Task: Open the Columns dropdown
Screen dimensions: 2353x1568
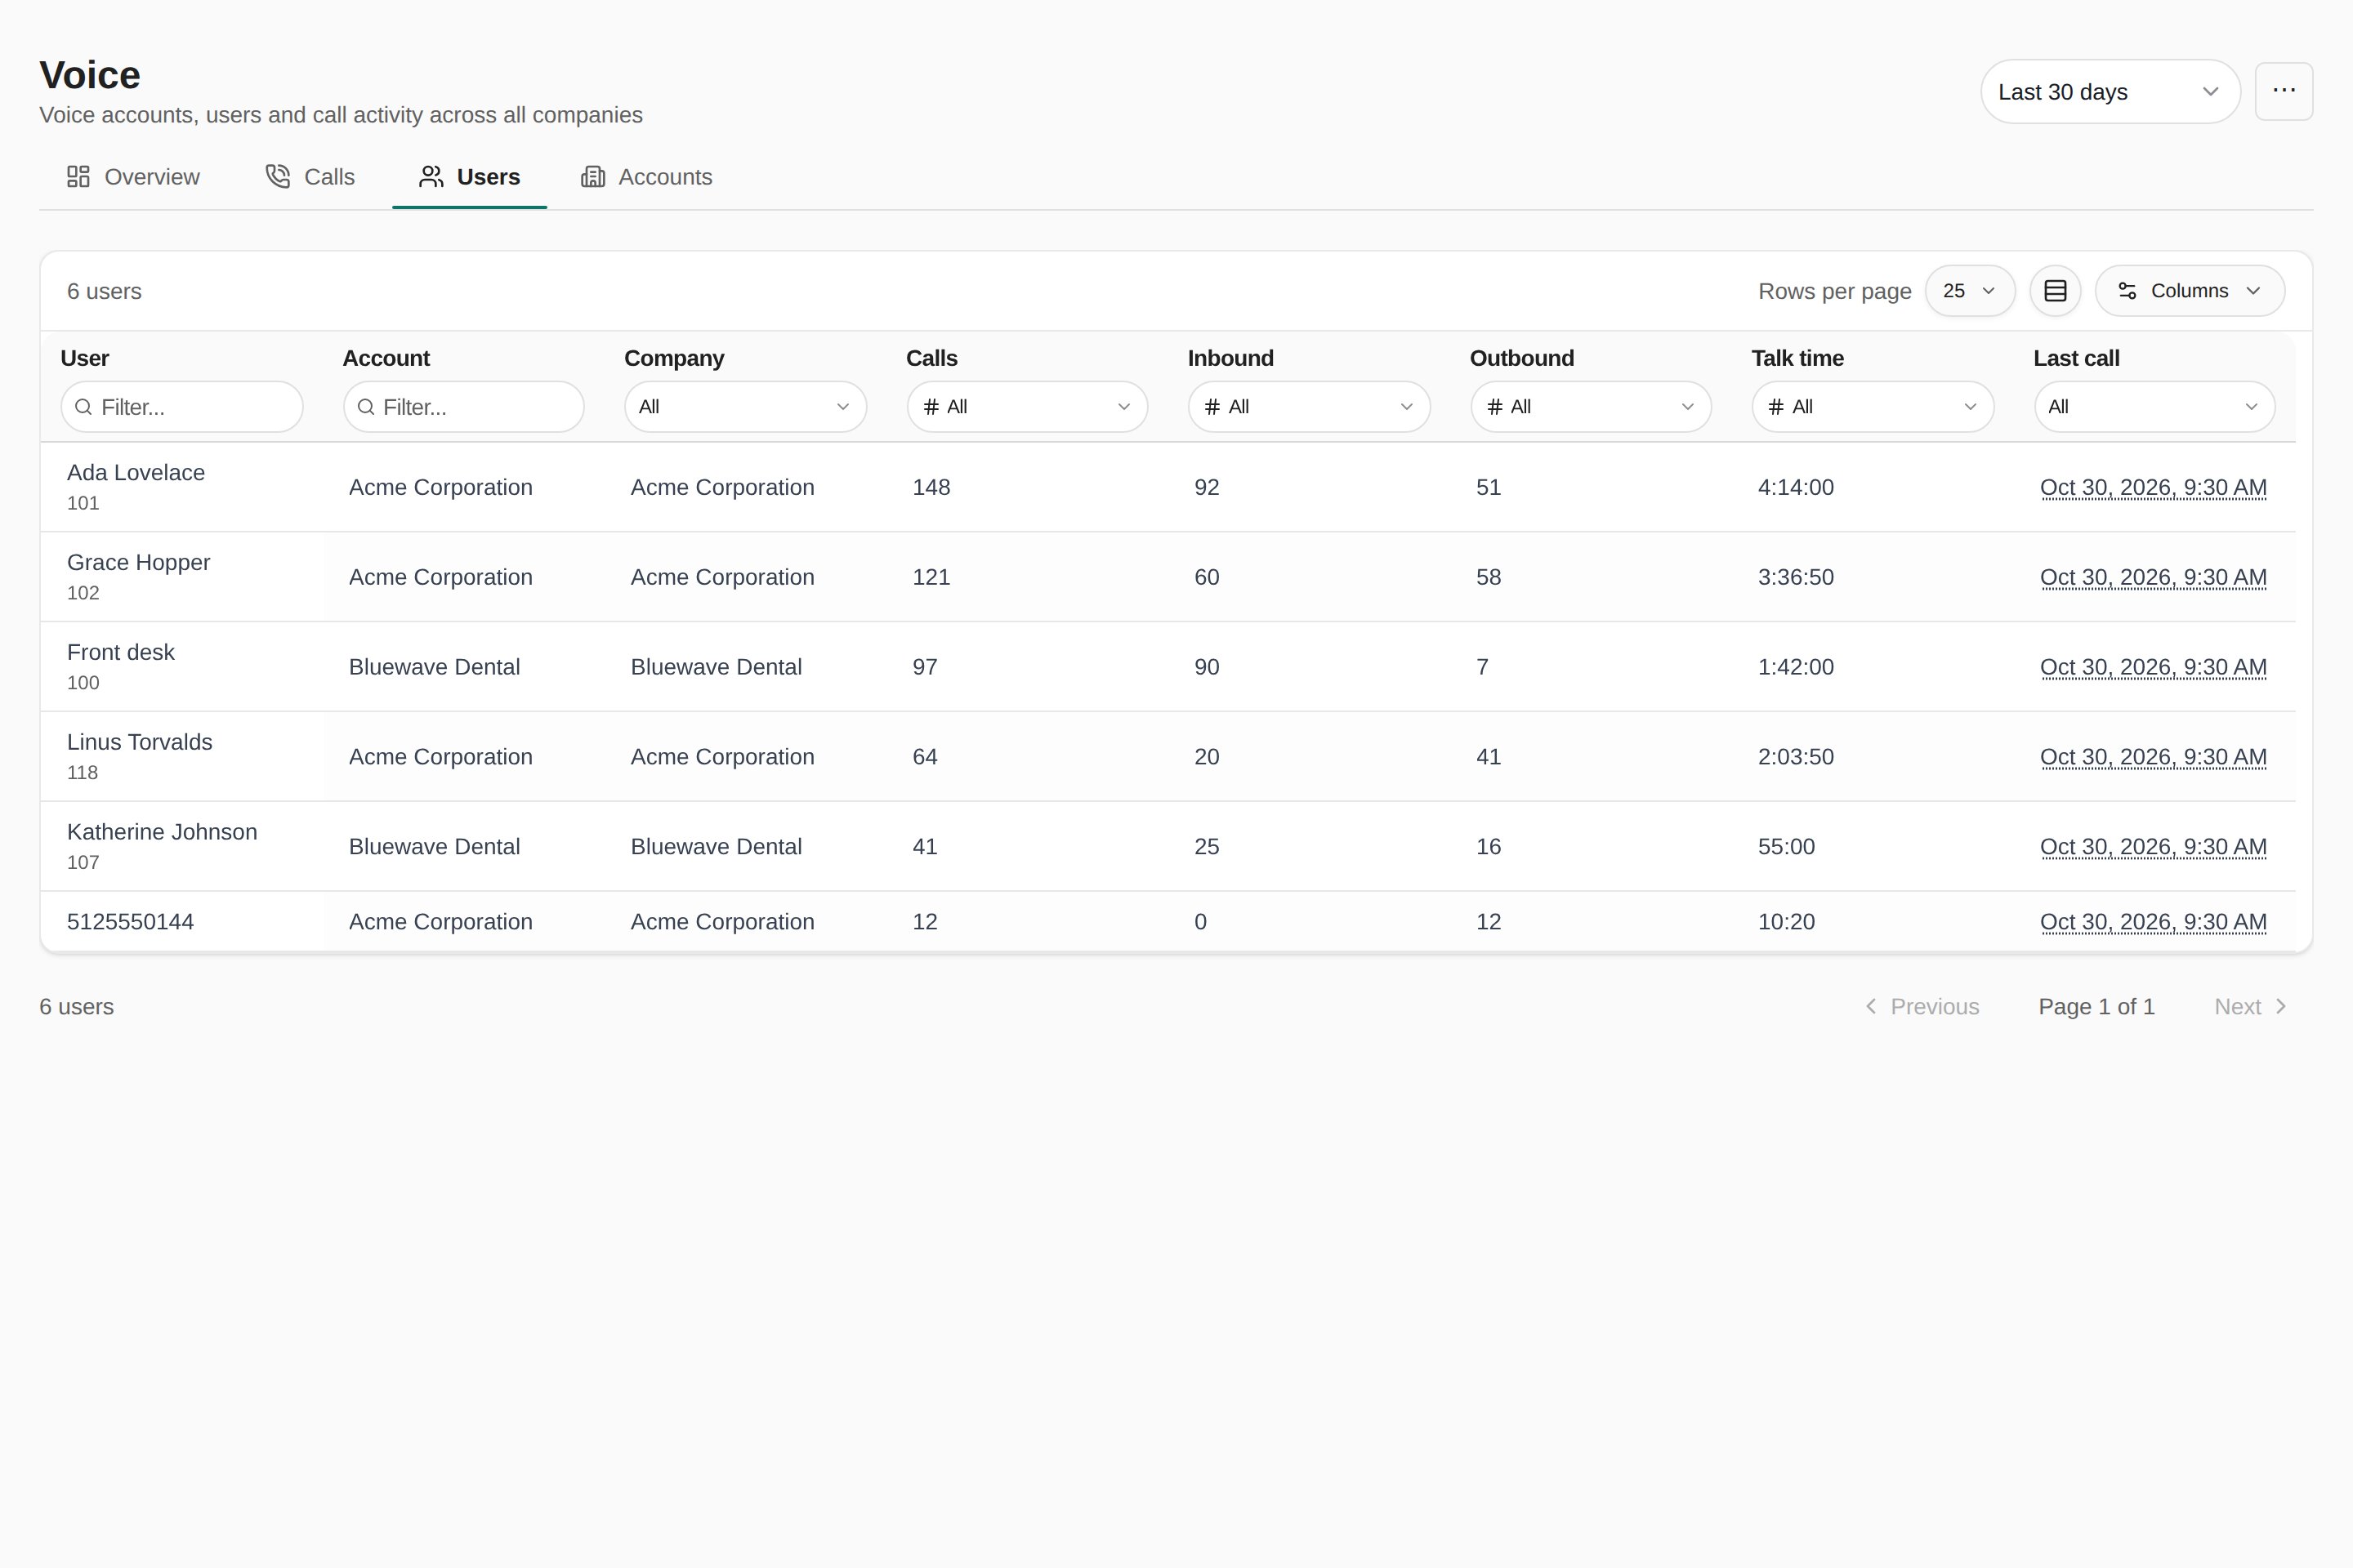Action: (x=2189, y=291)
